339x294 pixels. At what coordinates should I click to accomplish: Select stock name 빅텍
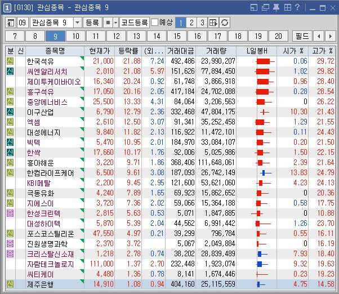(34, 142)
